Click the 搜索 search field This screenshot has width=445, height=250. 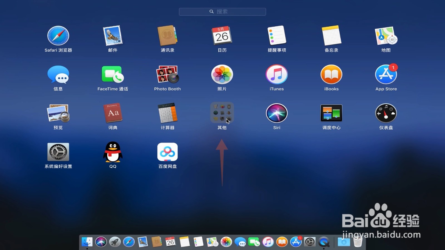(x=222, y=12)
